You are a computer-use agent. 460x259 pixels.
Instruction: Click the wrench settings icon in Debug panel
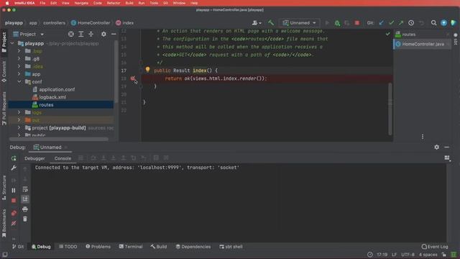[14, 168]
